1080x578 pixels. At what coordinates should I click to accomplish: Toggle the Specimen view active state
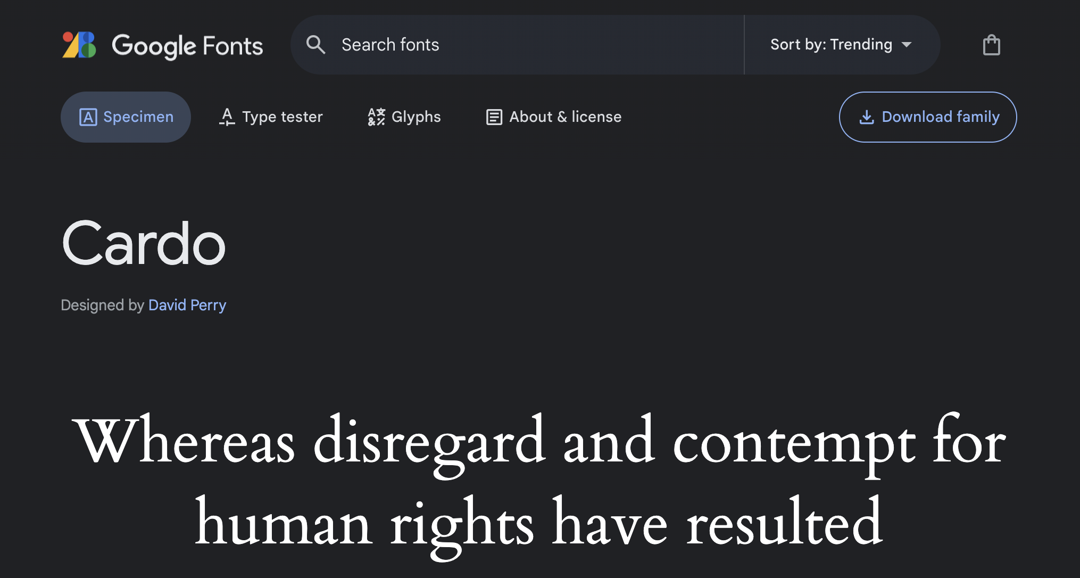click(x=127, y=117)
